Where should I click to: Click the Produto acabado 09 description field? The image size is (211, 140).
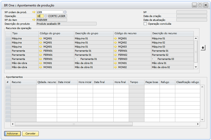coord(66,24)
